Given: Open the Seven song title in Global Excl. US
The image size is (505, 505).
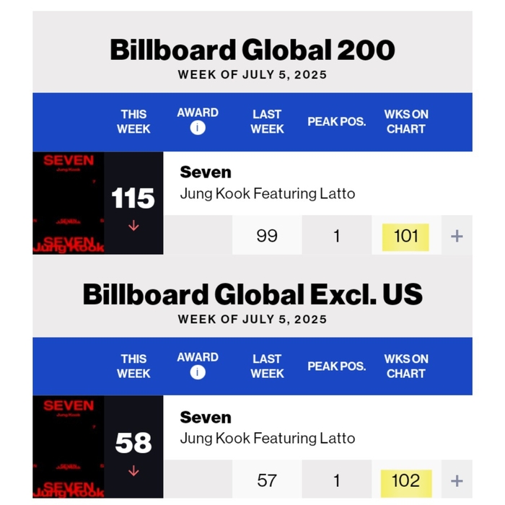Looking at the screenshot, I should click(206, 417).
